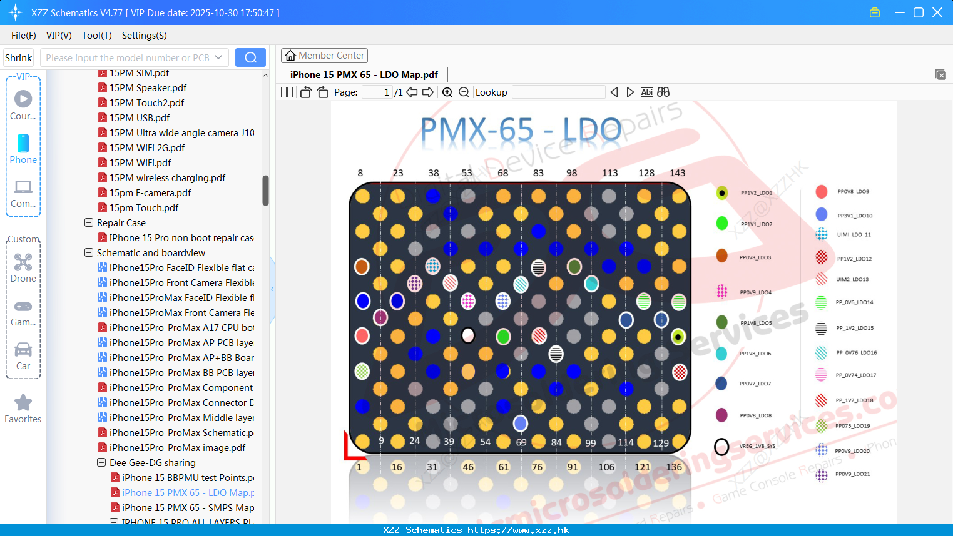This screenshot has height=536, width=953.
Task: Click the binoculars search icon
Action: [x=663, y=92]
